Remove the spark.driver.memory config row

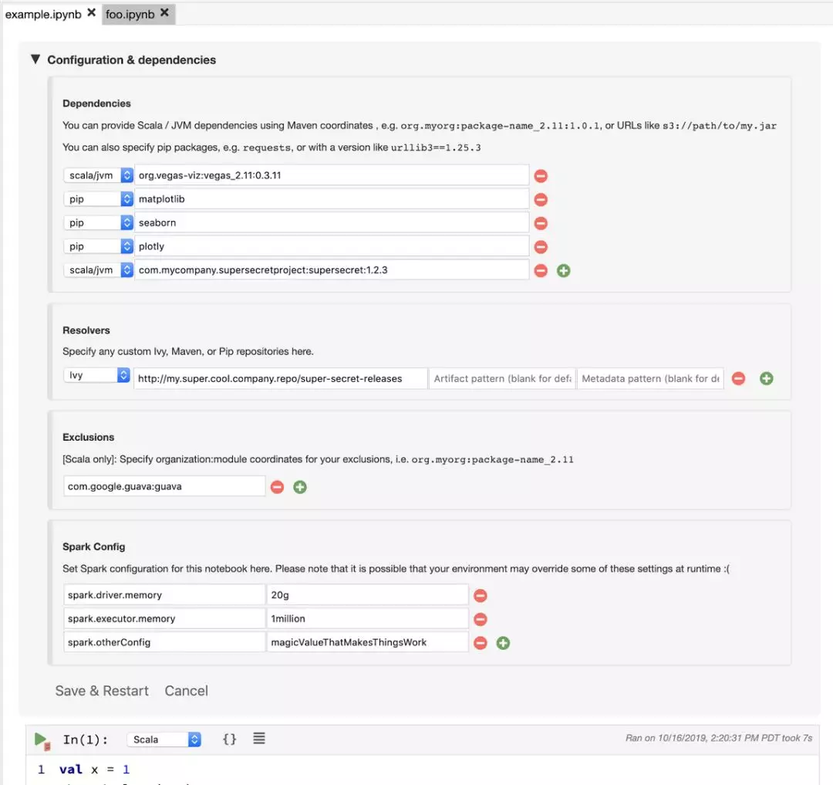(x=481, y=596)
